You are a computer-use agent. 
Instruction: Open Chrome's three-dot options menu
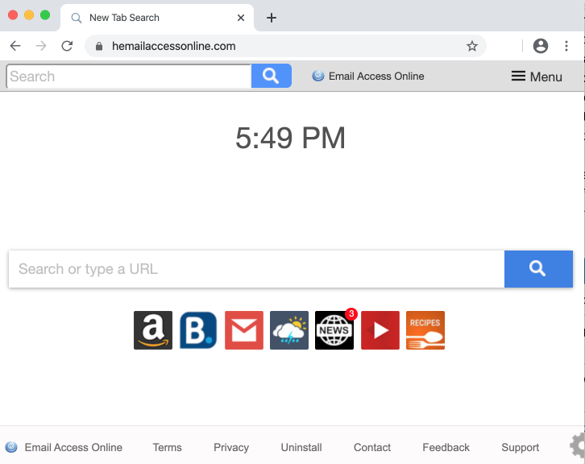[x=567, y=46]
